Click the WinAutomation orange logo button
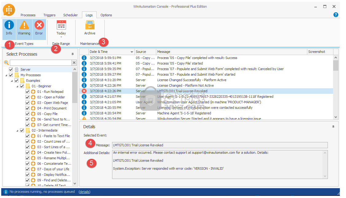This screenshot has width=346, height=198. click(x=9, y=10)
